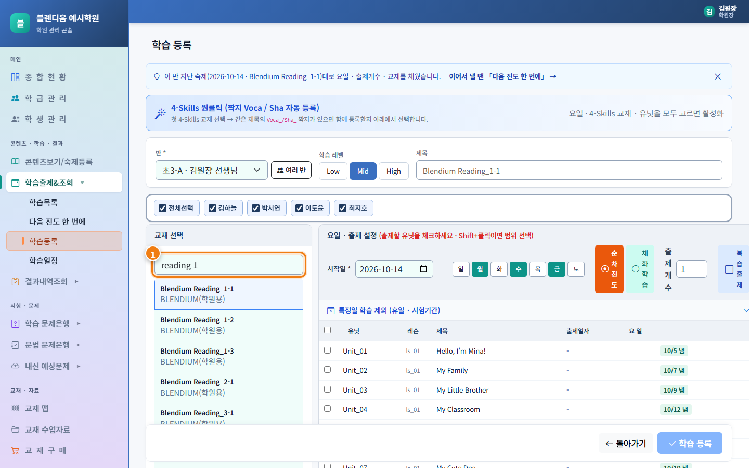
Task: Toggle the 전체선택 student checkbox
Action: tap(163, 208)
